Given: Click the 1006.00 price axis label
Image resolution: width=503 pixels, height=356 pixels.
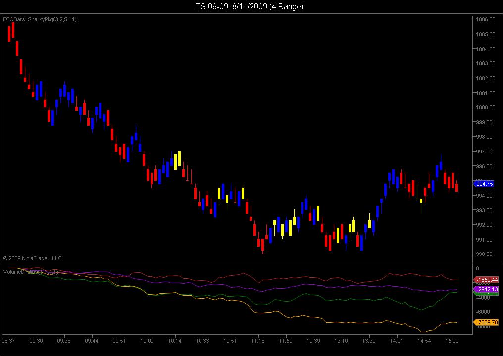Looking at the screenshot, I should click(486, 20).
